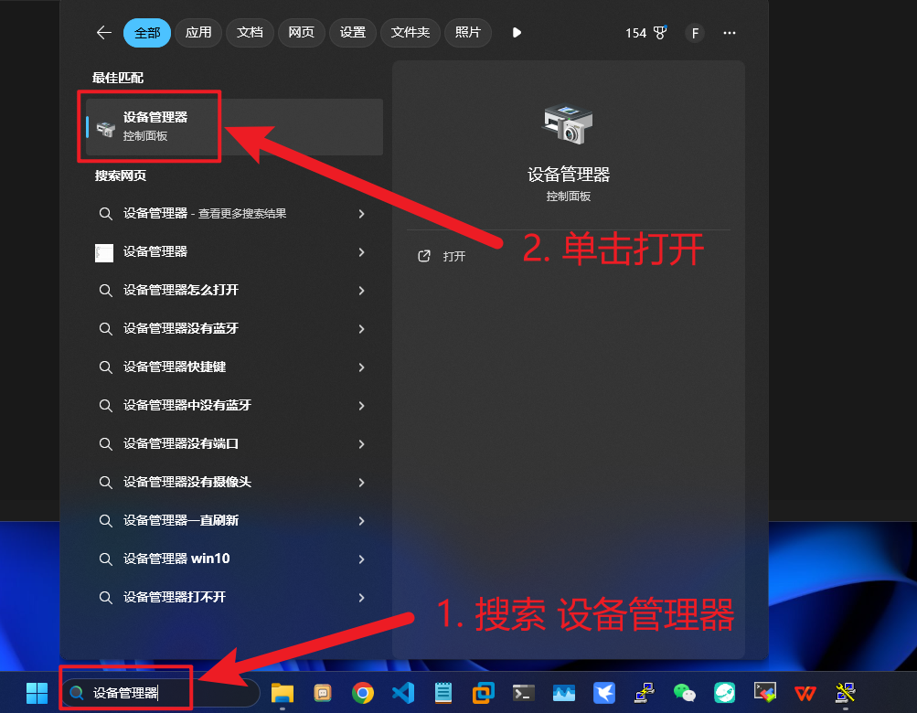Select the 设备管理器 win10 web suggestion
The image size is (917, 713).
click(x=183, y=559)
